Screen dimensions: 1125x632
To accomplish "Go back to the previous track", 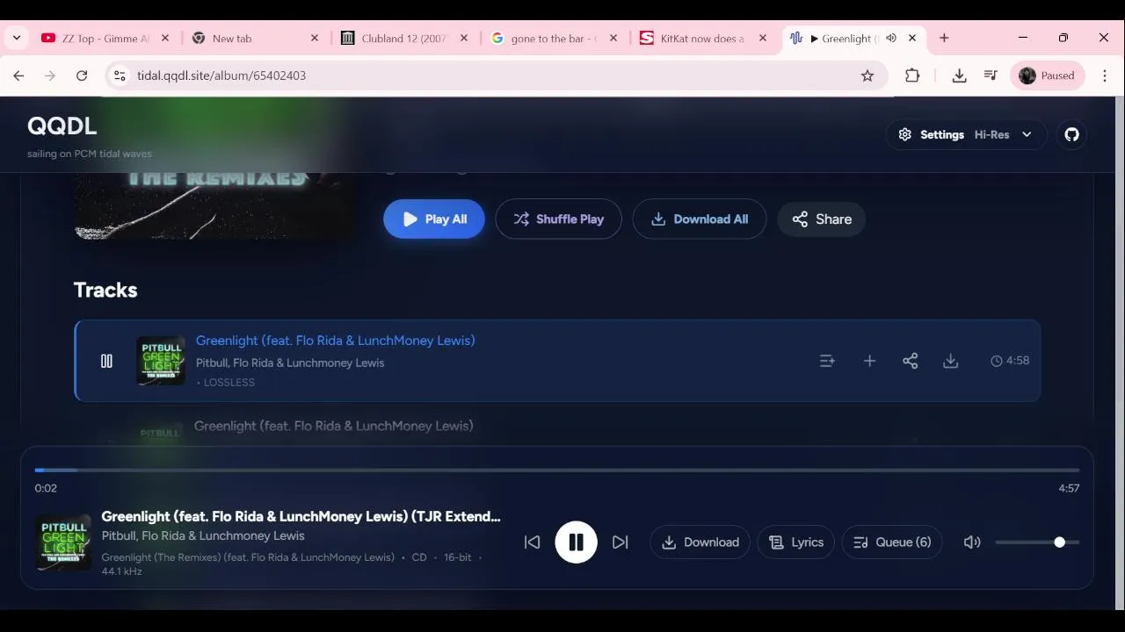I will coord(532,542).
